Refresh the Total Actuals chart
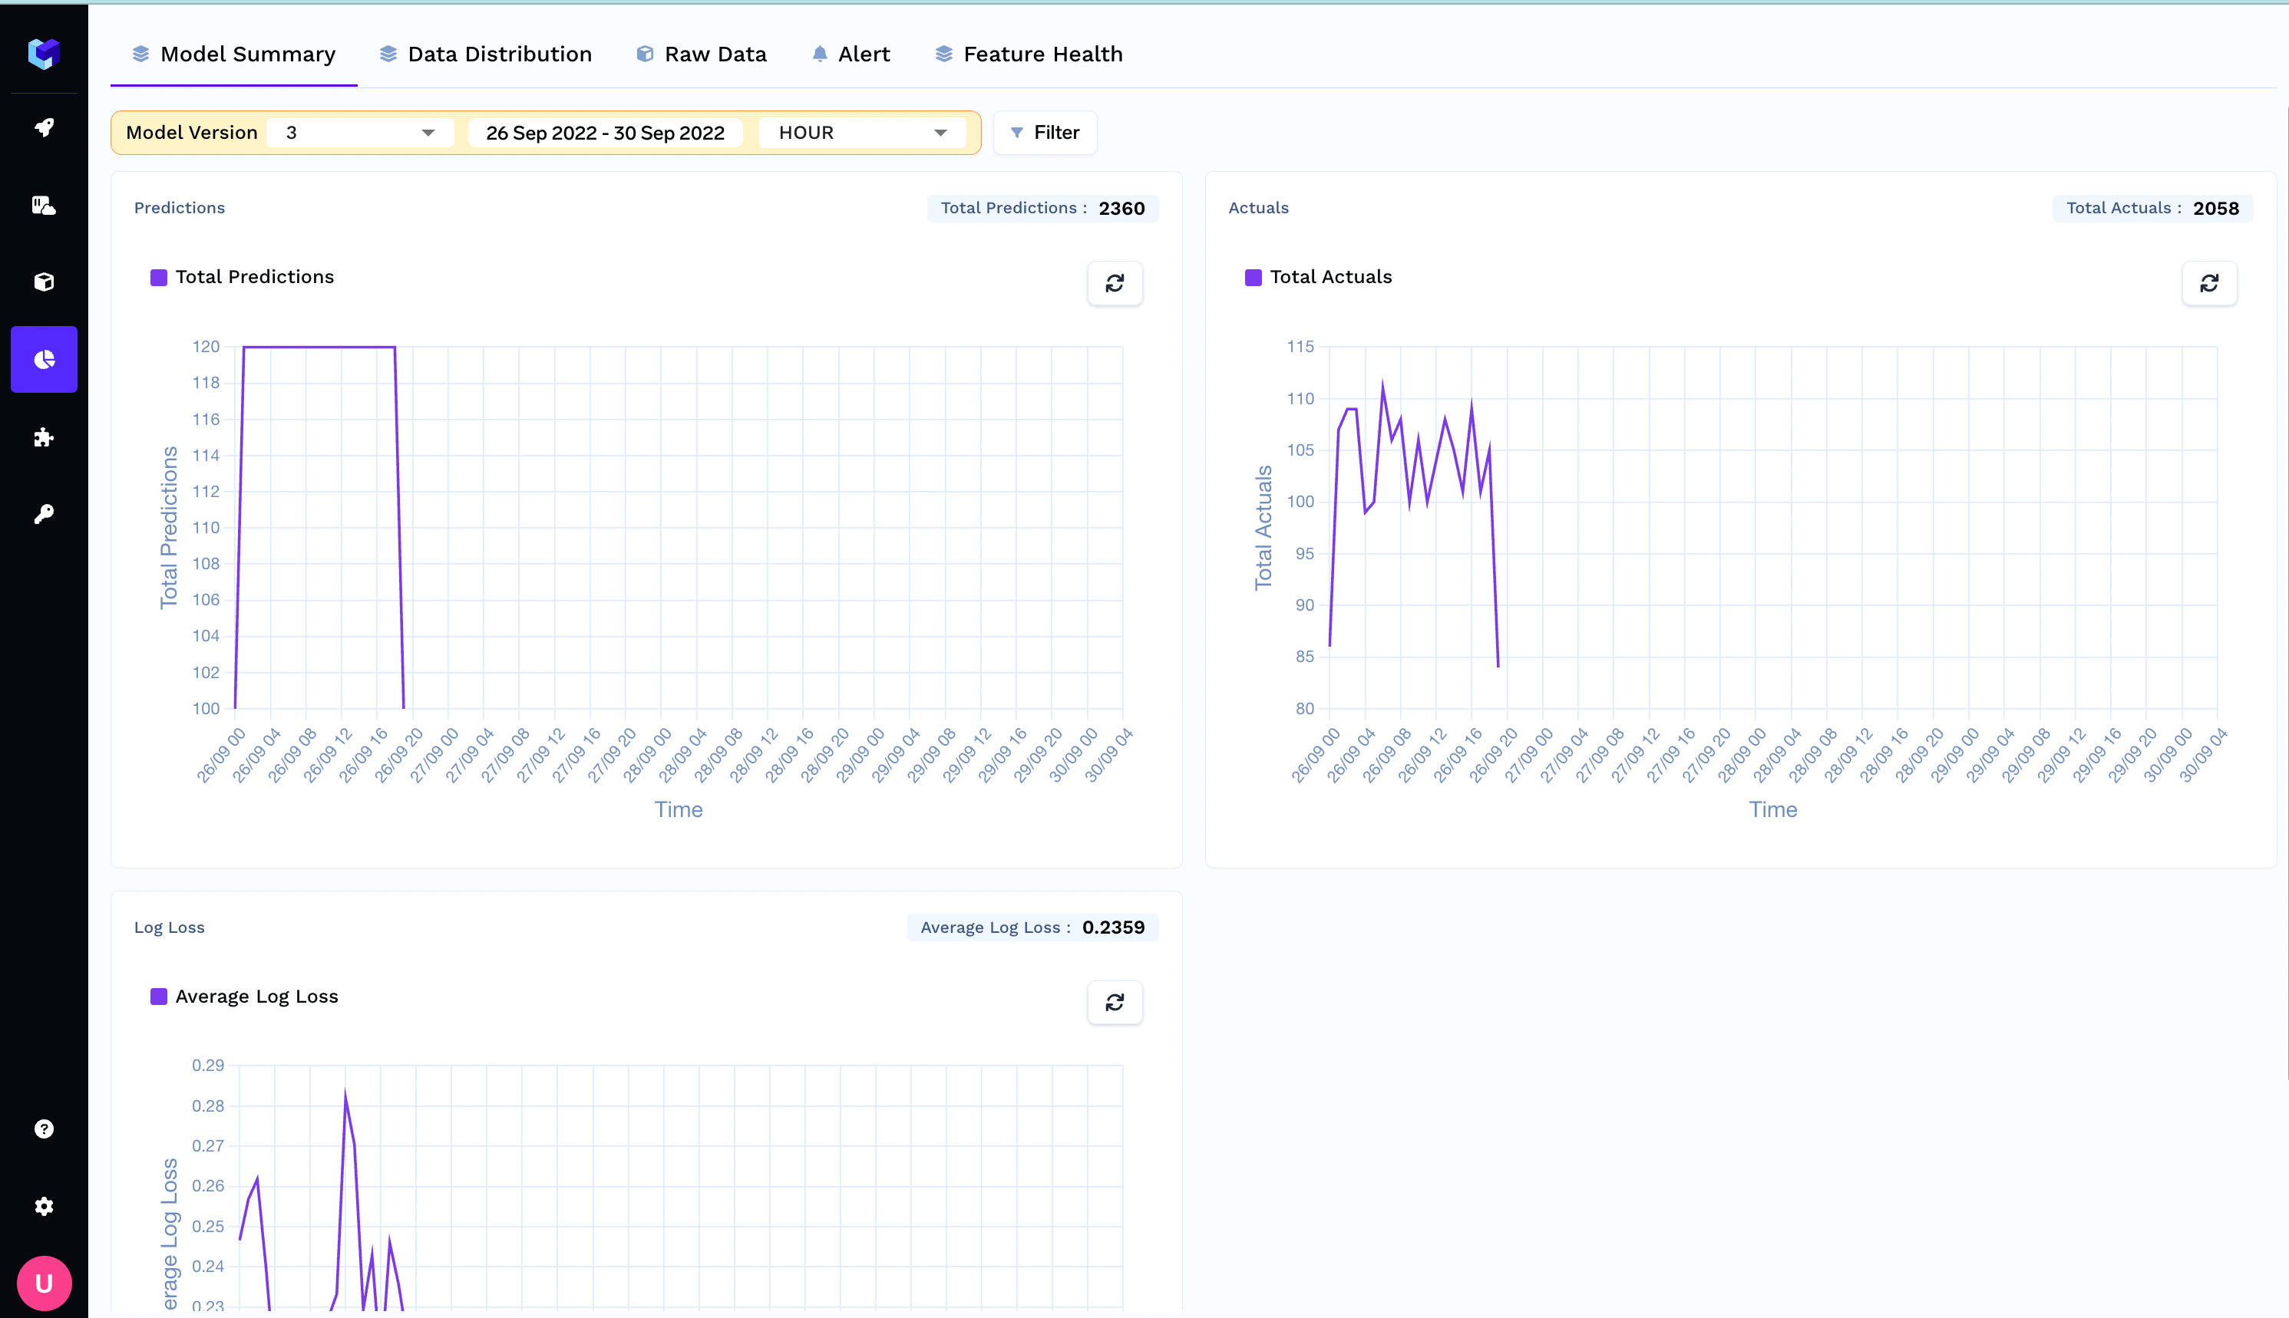 (2208, 283)
